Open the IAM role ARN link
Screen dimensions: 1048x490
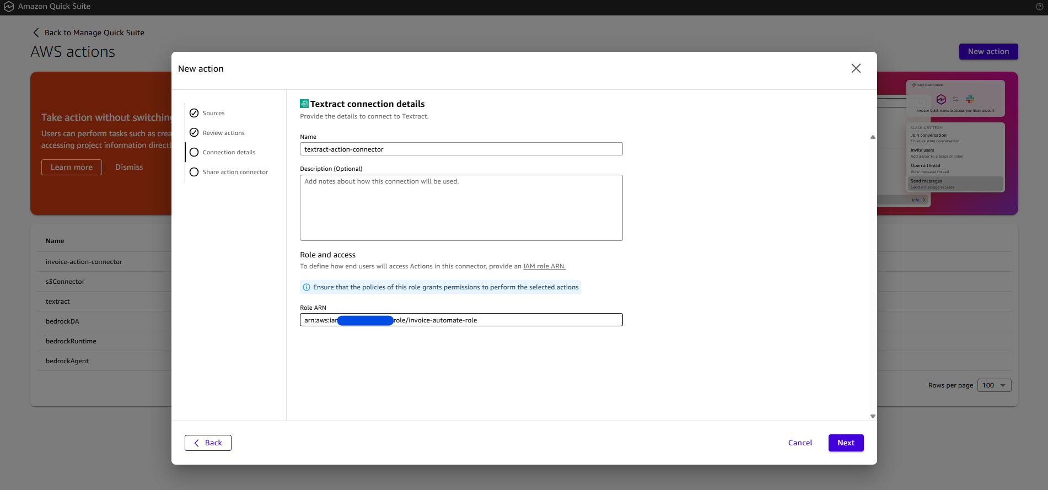544,266
